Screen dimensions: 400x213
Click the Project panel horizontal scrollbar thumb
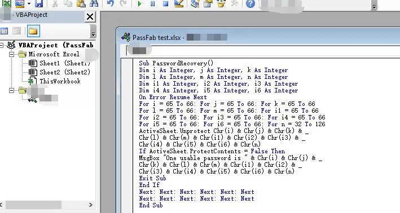33,205
